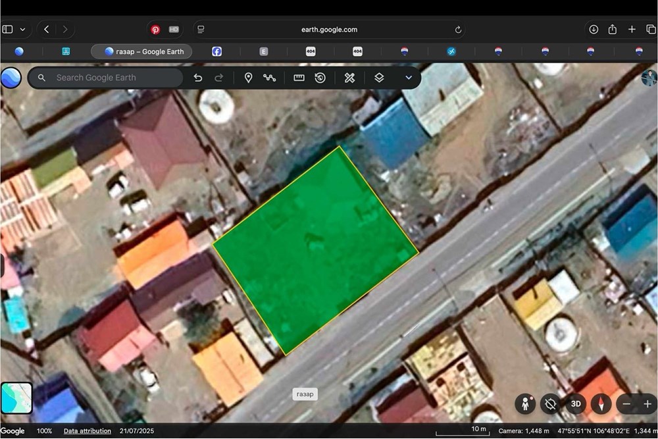This screenshot has height=439, width=658.
Task: Zoom in with the plus button
Action: click(x=647, y=403)
